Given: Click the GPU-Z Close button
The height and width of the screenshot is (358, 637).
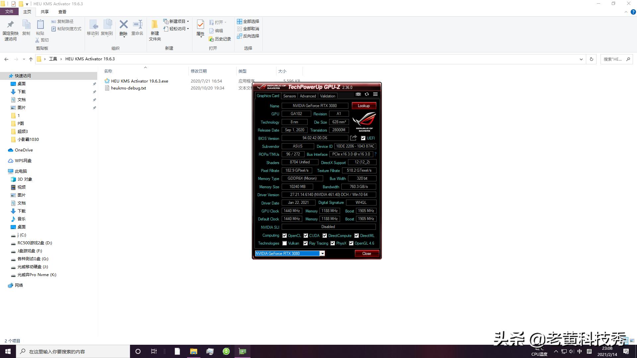Looking at the screenshot, I should point(367,254).
